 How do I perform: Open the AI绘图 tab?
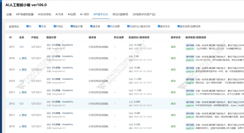[72, 14]
